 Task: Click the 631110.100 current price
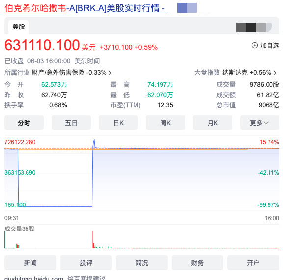click(42, 45)
